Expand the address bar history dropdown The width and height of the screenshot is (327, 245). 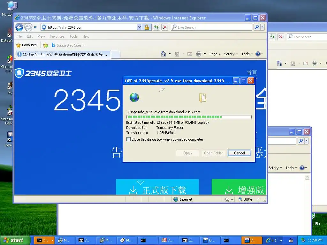click(x=139, y=27)
